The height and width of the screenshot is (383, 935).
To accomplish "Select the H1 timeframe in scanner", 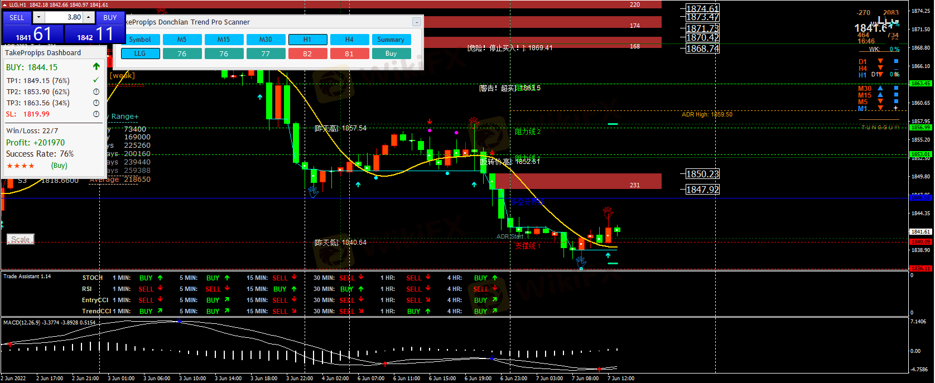I will (307, 40).
